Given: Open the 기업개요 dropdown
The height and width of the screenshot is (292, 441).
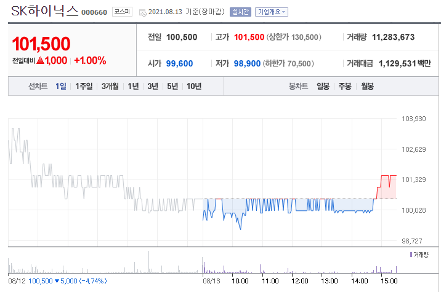Looking at the screenshot, I should (x=272, y=12).
